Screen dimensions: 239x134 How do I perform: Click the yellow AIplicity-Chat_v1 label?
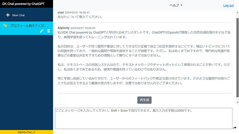point(26,132)
